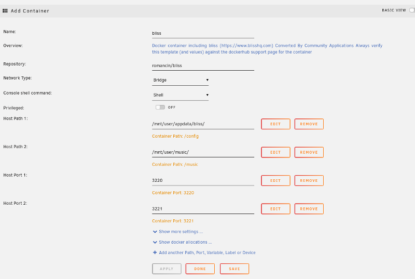This screenshot has width=415, height=279.
Task: Click the plus icon beside Add another Path
Action: [155, 253]
